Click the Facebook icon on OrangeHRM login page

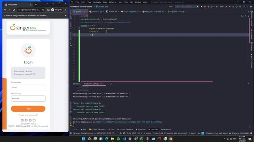pyautogui.click(x=26, y=120)
